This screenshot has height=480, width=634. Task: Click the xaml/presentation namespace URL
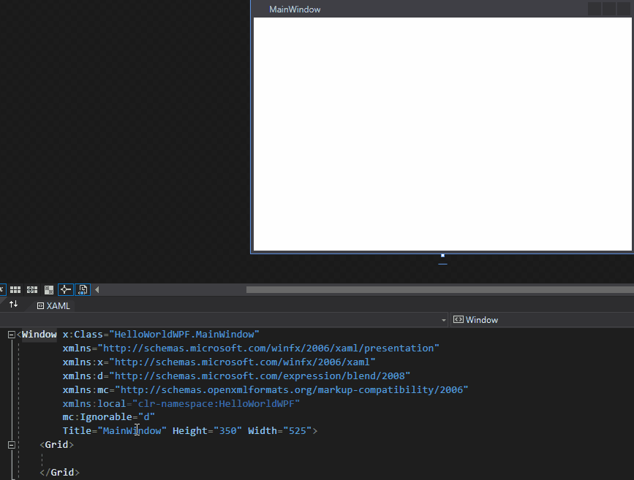point(268,348)
